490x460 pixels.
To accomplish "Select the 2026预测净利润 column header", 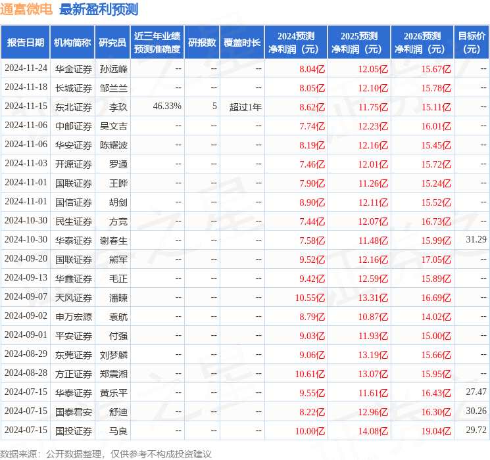I will [x=422, y=43].
